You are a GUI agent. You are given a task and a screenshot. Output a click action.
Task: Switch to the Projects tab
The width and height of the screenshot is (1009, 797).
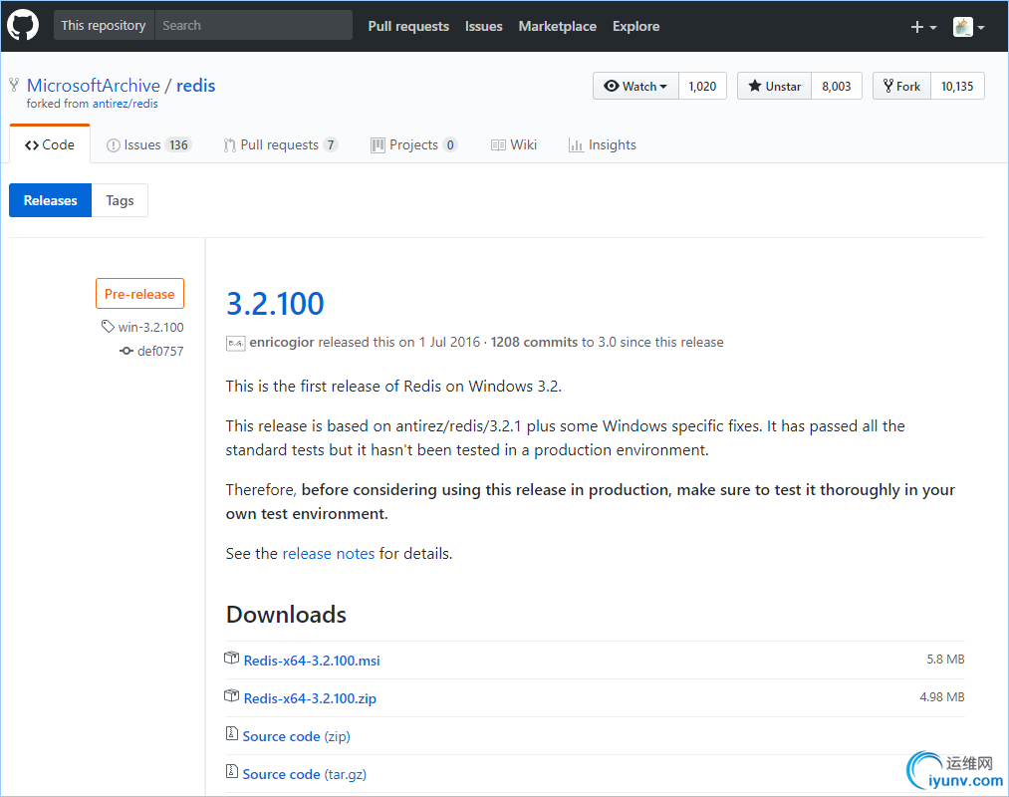click(x=413, y=144)
